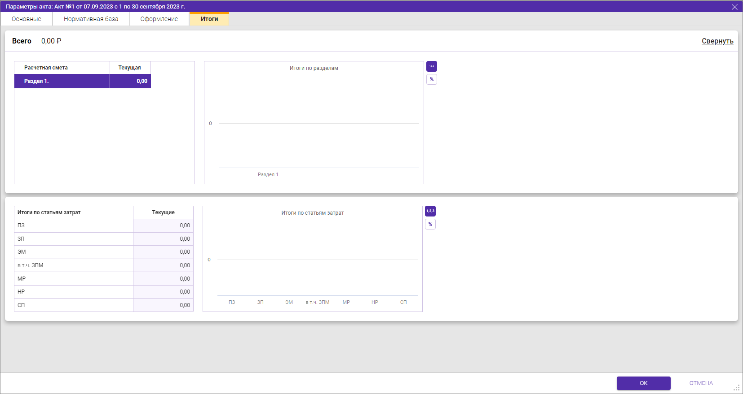Show absolute values on cost items chart
Screen dimensions: 743x394
point(430,211)
